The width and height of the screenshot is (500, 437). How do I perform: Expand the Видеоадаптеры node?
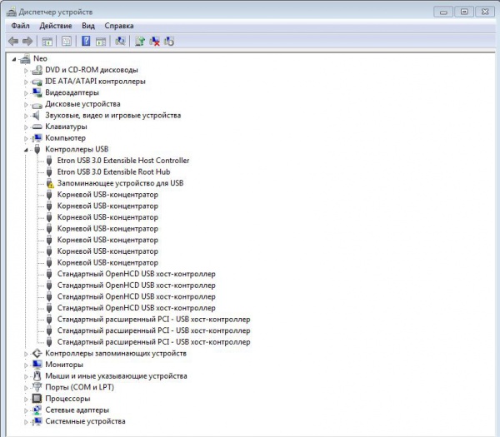(x=26, y=93)
